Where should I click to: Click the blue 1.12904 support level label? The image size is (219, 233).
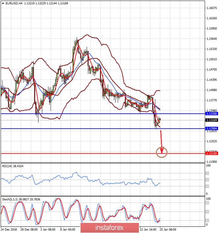click(x=211, y=129)
